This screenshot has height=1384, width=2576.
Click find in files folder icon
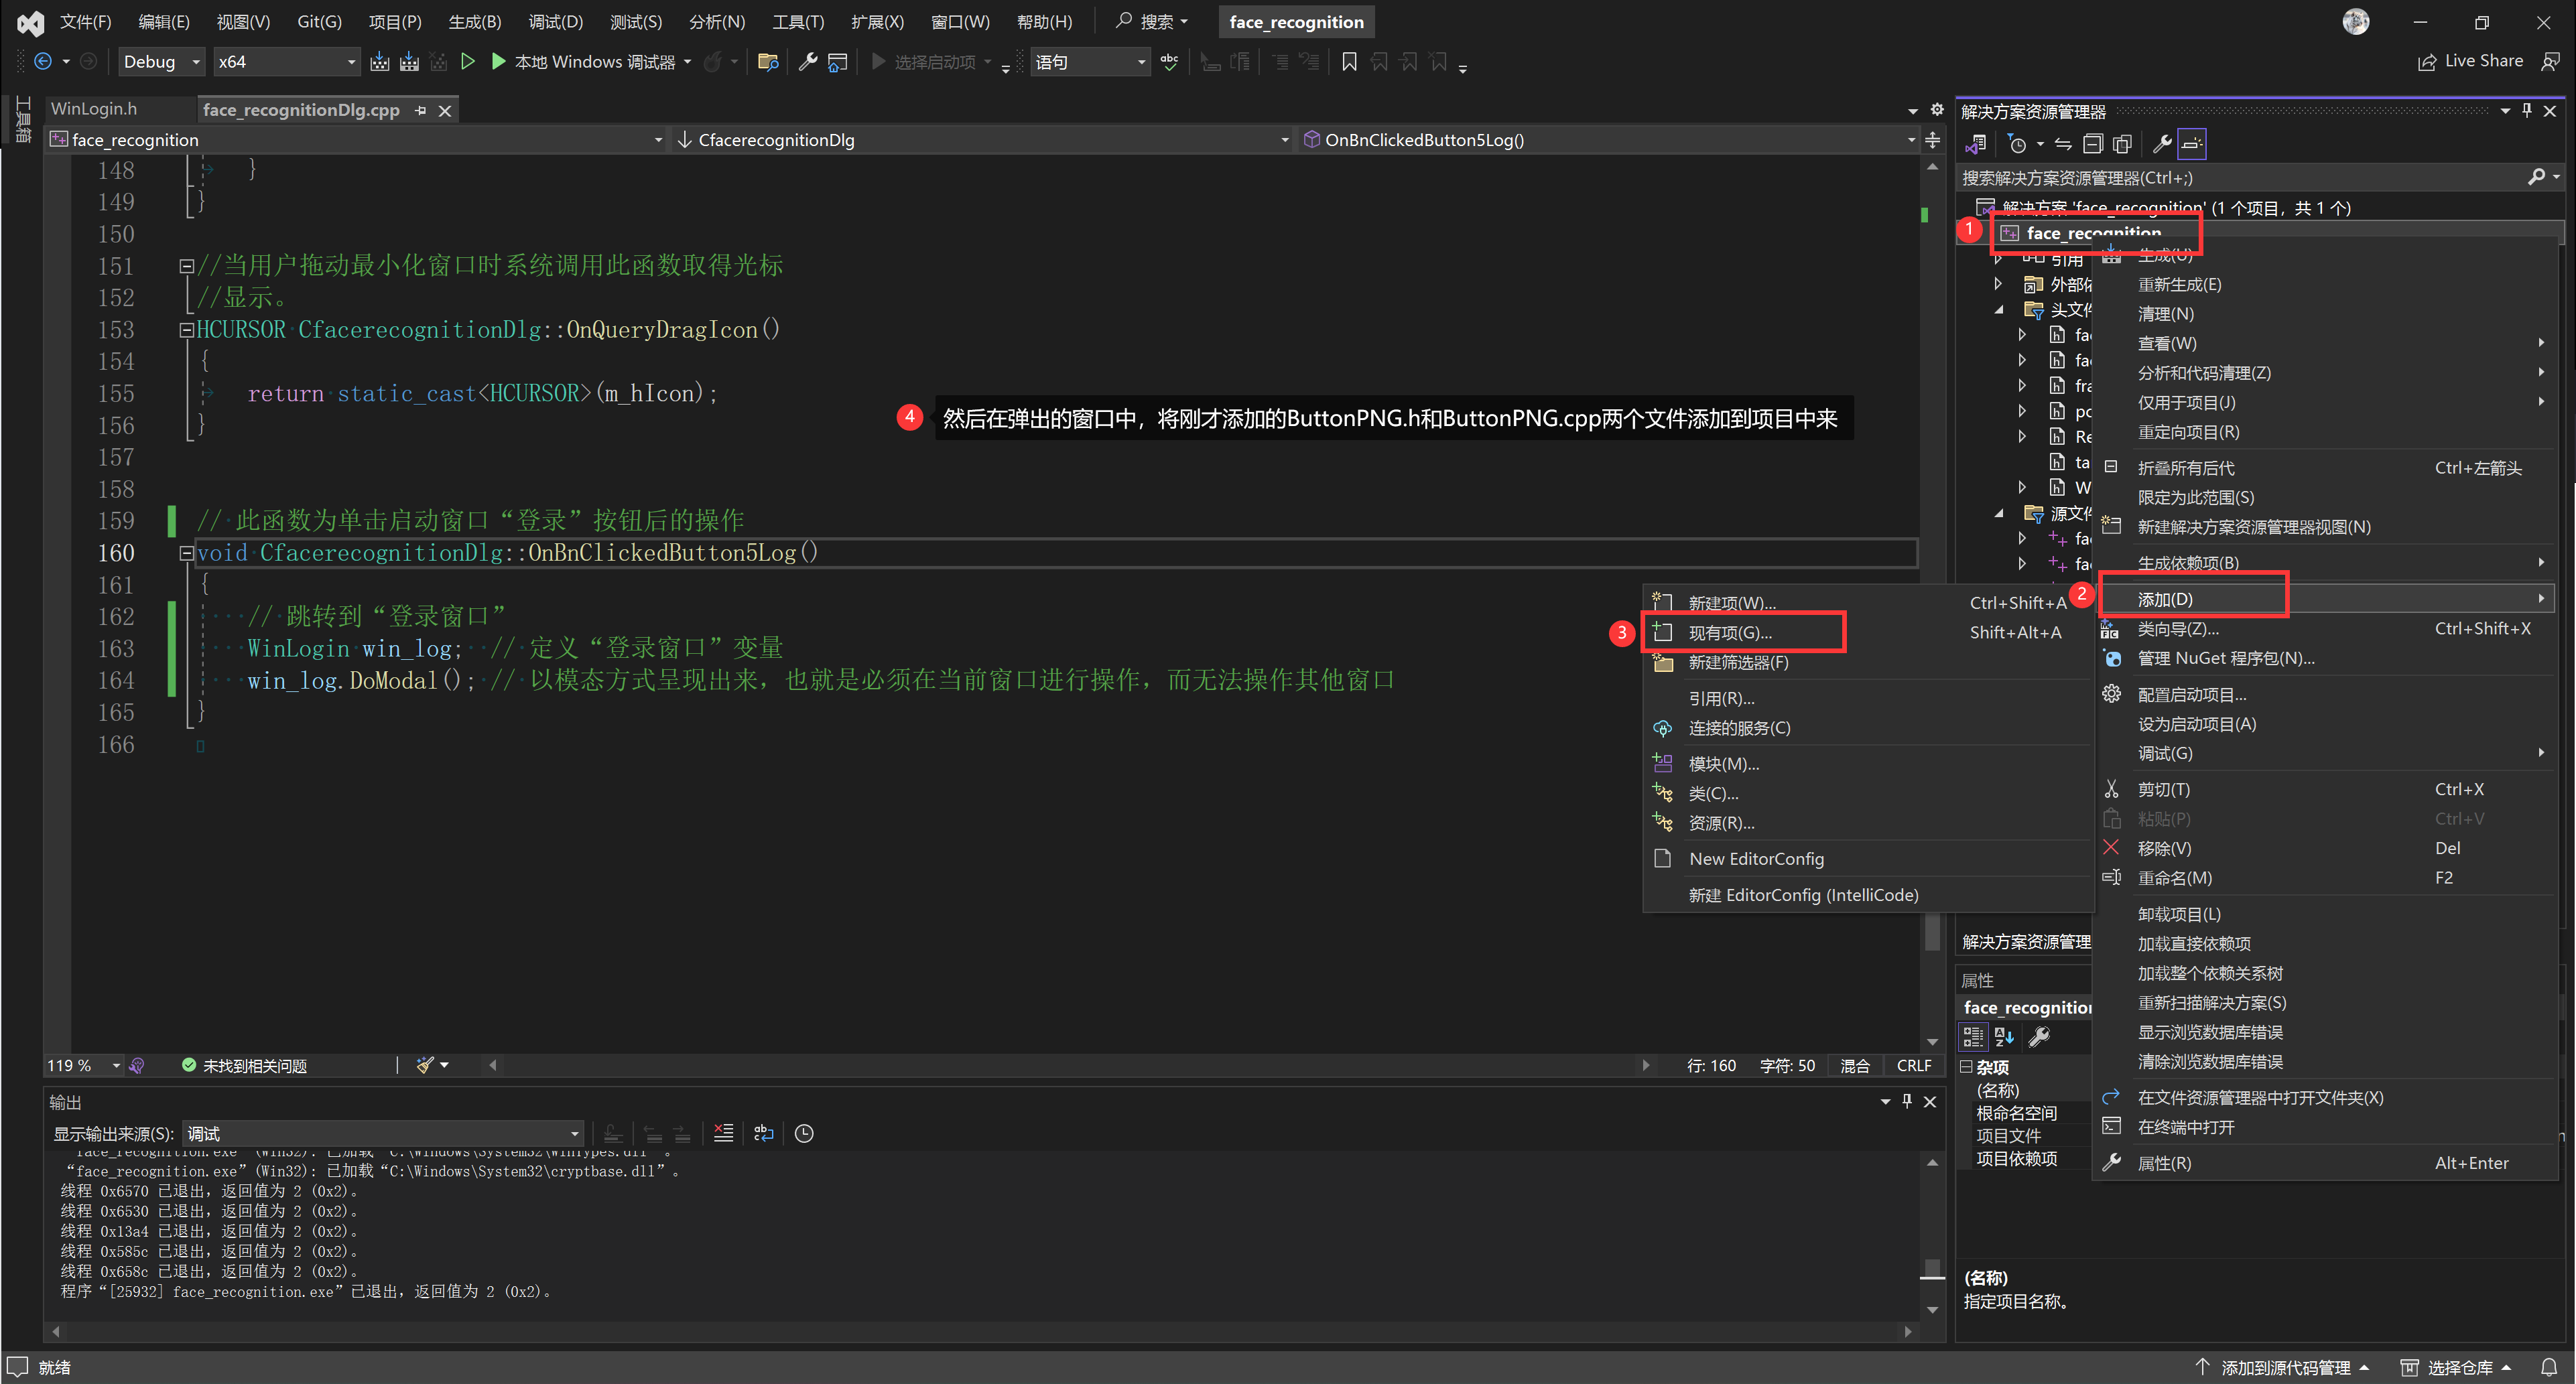(768, 62)
